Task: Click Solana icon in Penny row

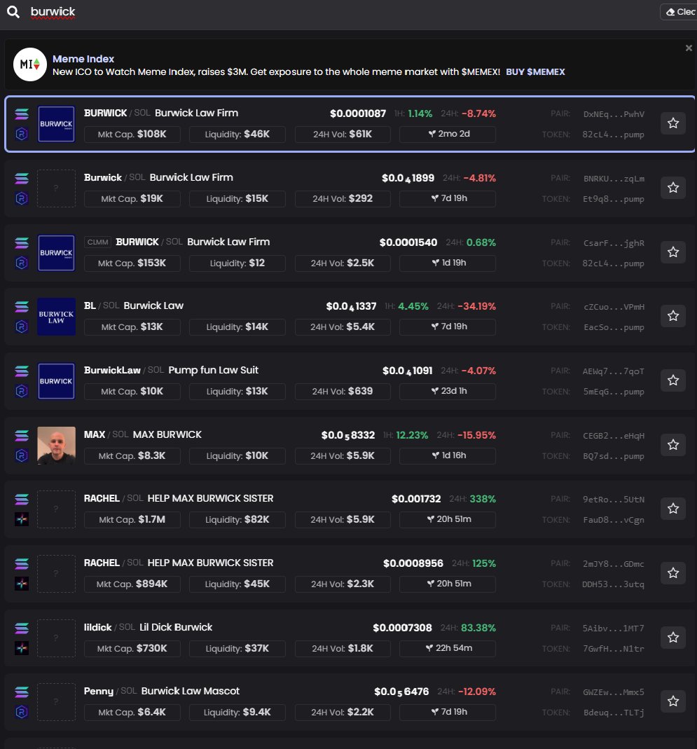Action: 22,692
